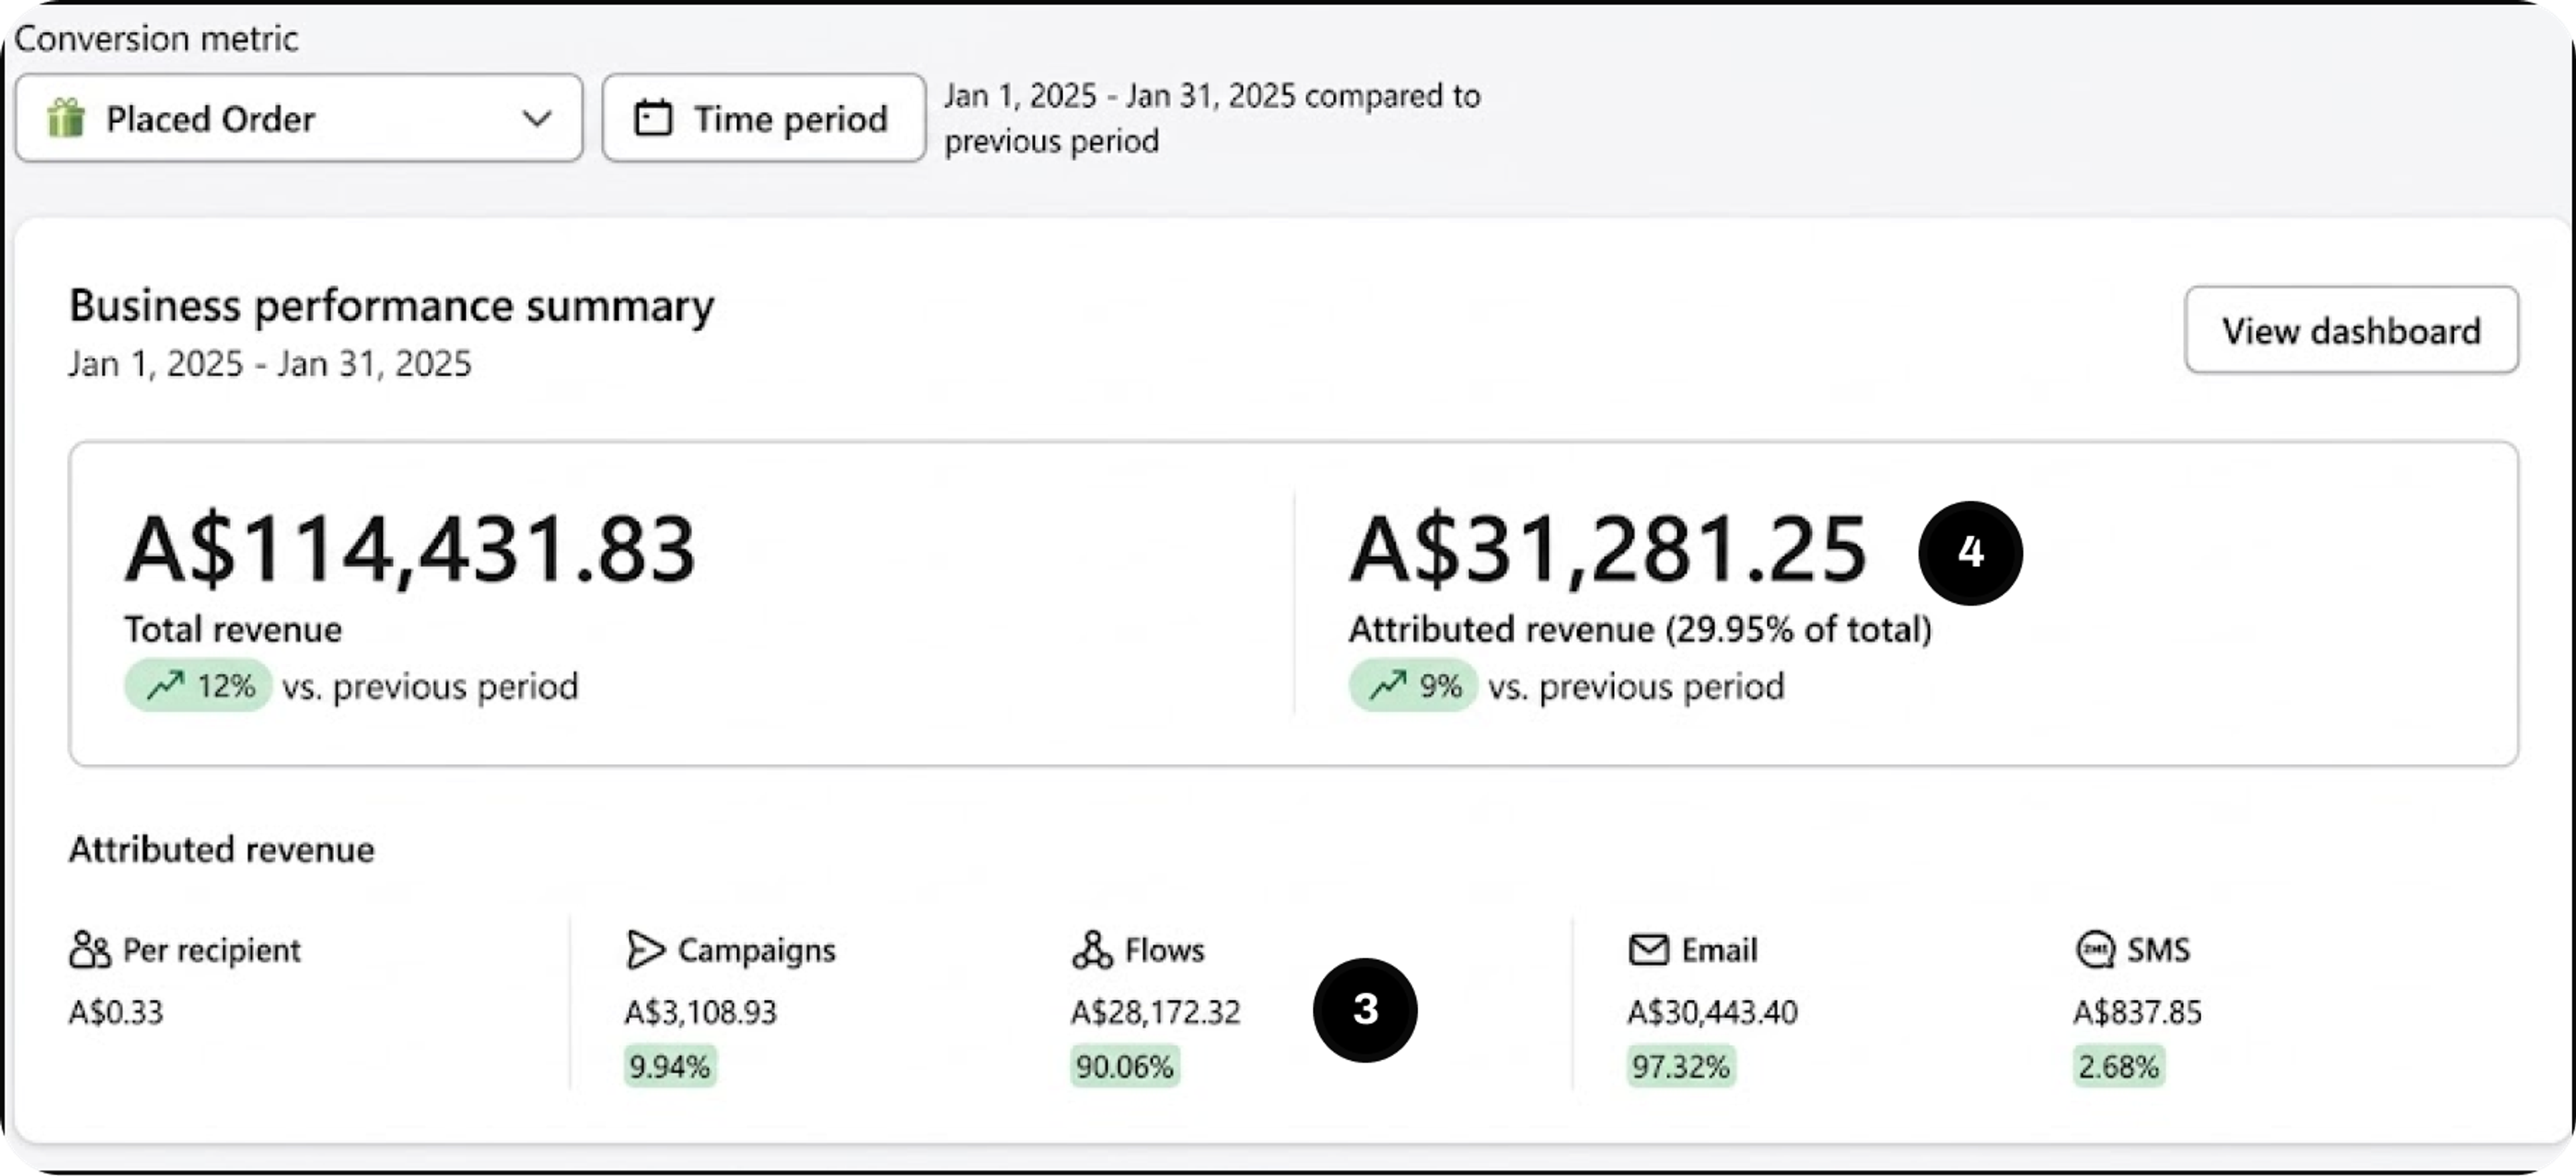Click the Per recipient people icon
The height and width of the screenshot is (1176, 2576).
(90, 949)
